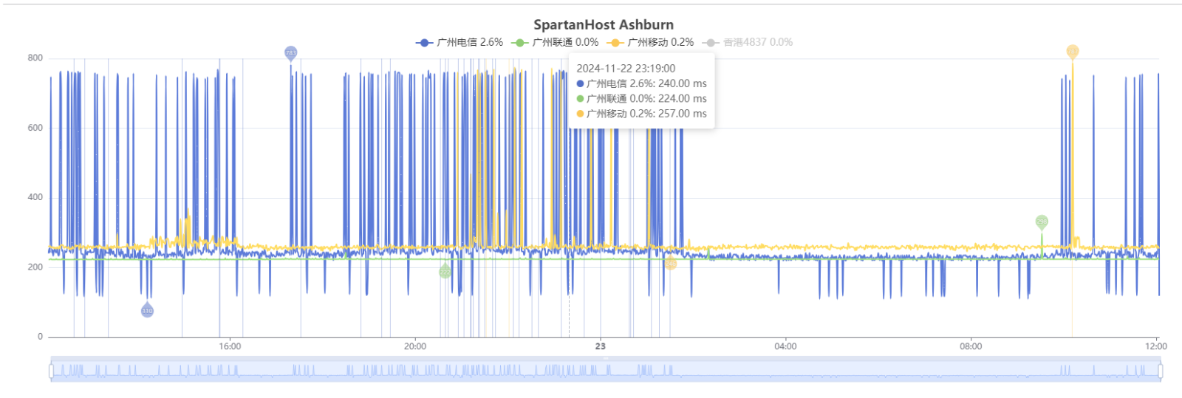Click the 800 y-axis label
The image size is (1182, 398).
35,58
